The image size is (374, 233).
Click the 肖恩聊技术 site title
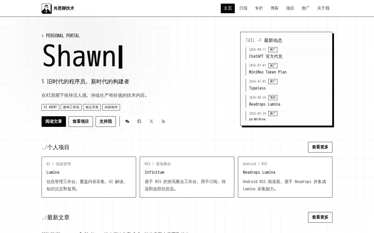click(64, 8)
